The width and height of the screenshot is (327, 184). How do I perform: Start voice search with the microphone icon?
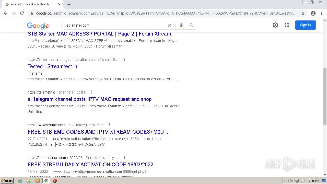pyautogui.click(x=181, y=25)
